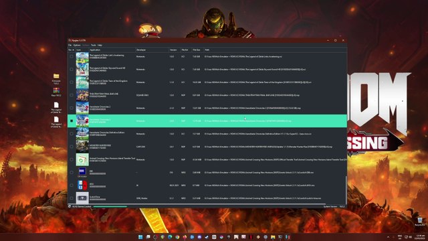428x241 pixels.
Task: Open Firefox from the taskbar
Action: point(185,237)
